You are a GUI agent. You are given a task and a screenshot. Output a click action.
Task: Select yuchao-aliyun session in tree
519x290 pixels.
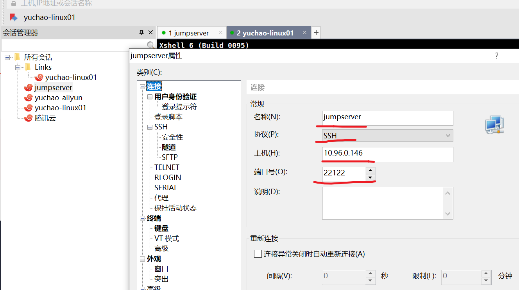(58, 98)
